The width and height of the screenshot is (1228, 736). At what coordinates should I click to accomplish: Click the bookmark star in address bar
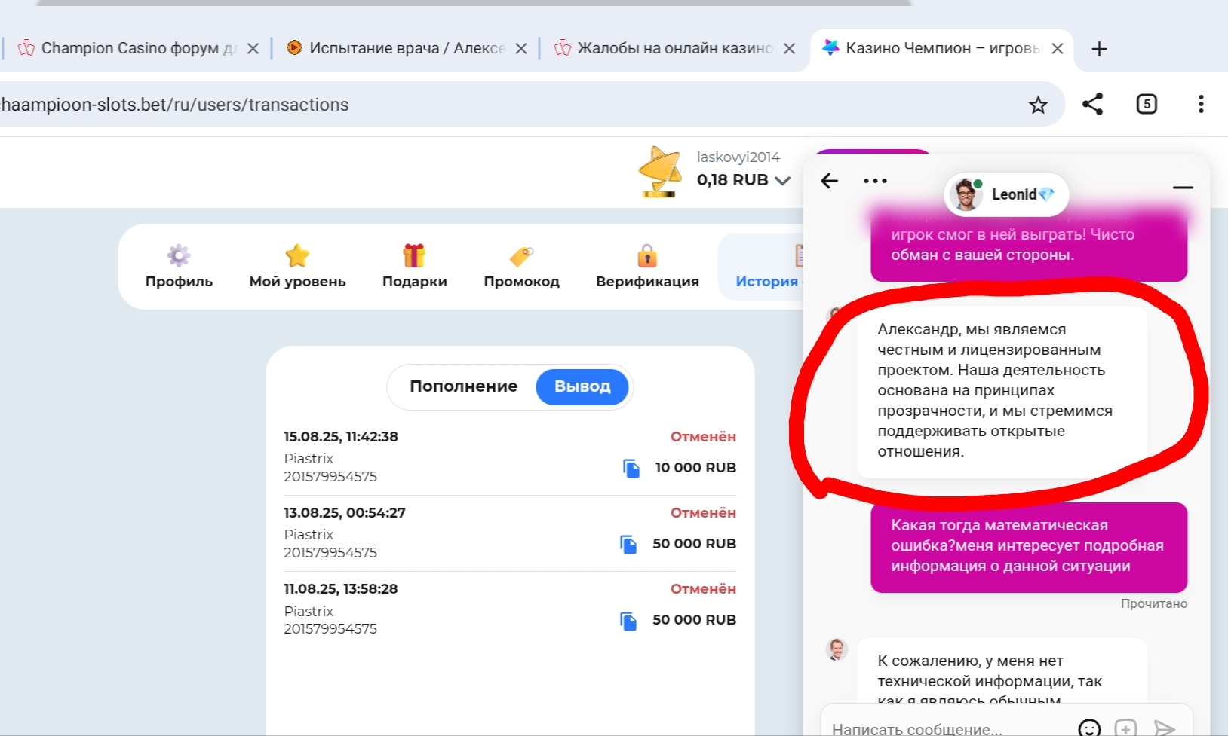click(x=1038, y=105)
